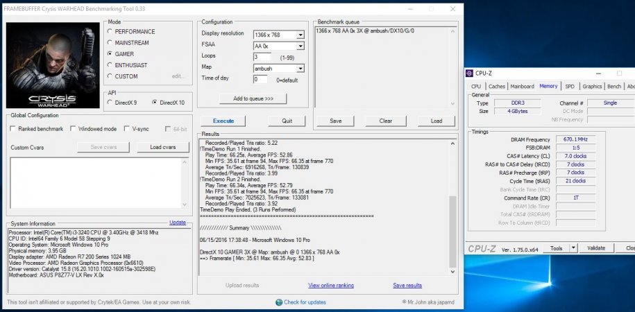Click the Results panel scroll-down arrow
This screenshot has width=635, height=312.
(452, 272)
